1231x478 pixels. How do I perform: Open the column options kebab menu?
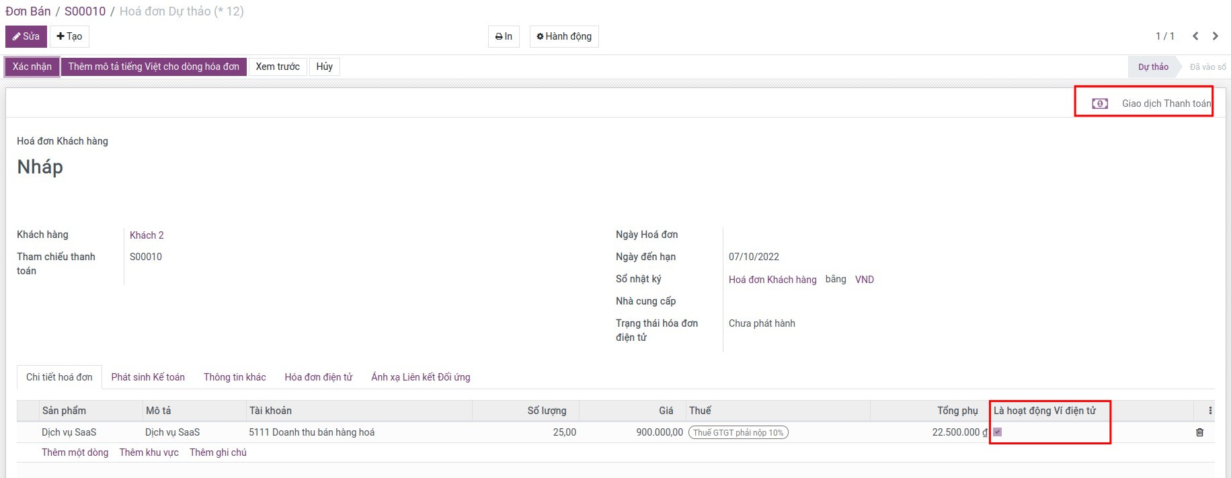[x=1210, y=411]
